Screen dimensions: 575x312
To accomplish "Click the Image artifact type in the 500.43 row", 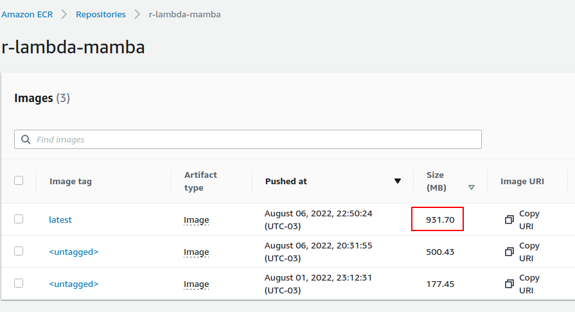I will tap(196, 252).
